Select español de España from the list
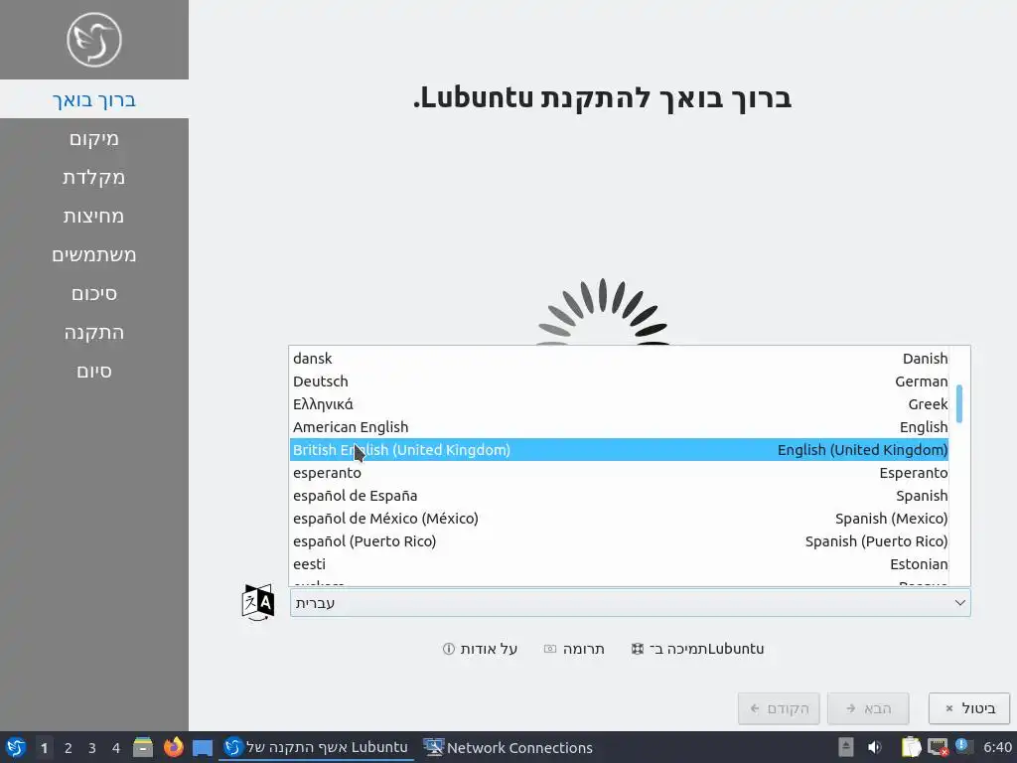This screenshot has width=1017, height=763. [x=620, y=496]
